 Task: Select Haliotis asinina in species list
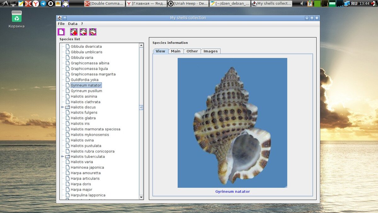84,96
